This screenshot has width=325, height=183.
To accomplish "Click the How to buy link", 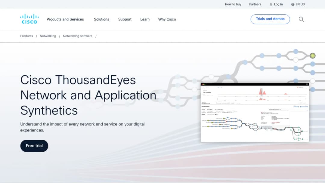I will point(233,4).
